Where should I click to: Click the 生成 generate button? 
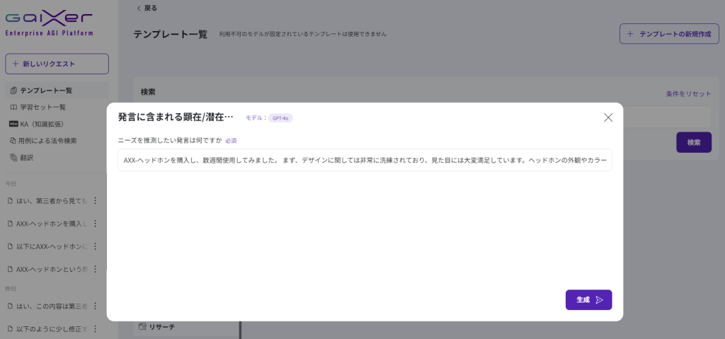click(x=588, y=299)
